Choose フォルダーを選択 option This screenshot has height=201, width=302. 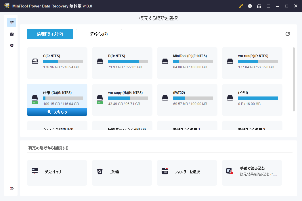(x=187, y=173)
